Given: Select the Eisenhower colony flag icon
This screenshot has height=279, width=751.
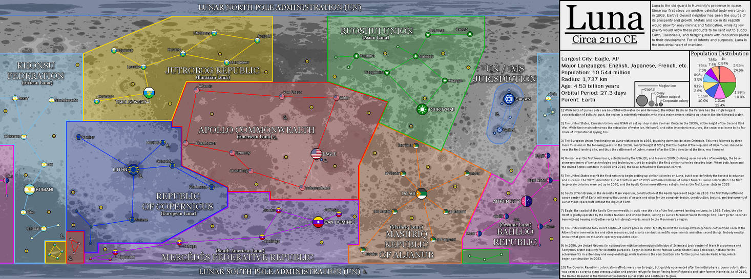Looking at the screenshot, I should click(x=186, y=143).
